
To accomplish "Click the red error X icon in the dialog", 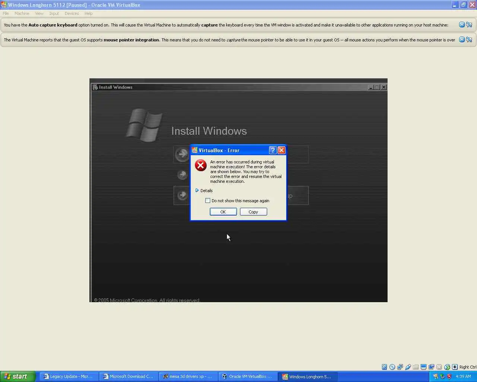I will click(x=200, y=165).
